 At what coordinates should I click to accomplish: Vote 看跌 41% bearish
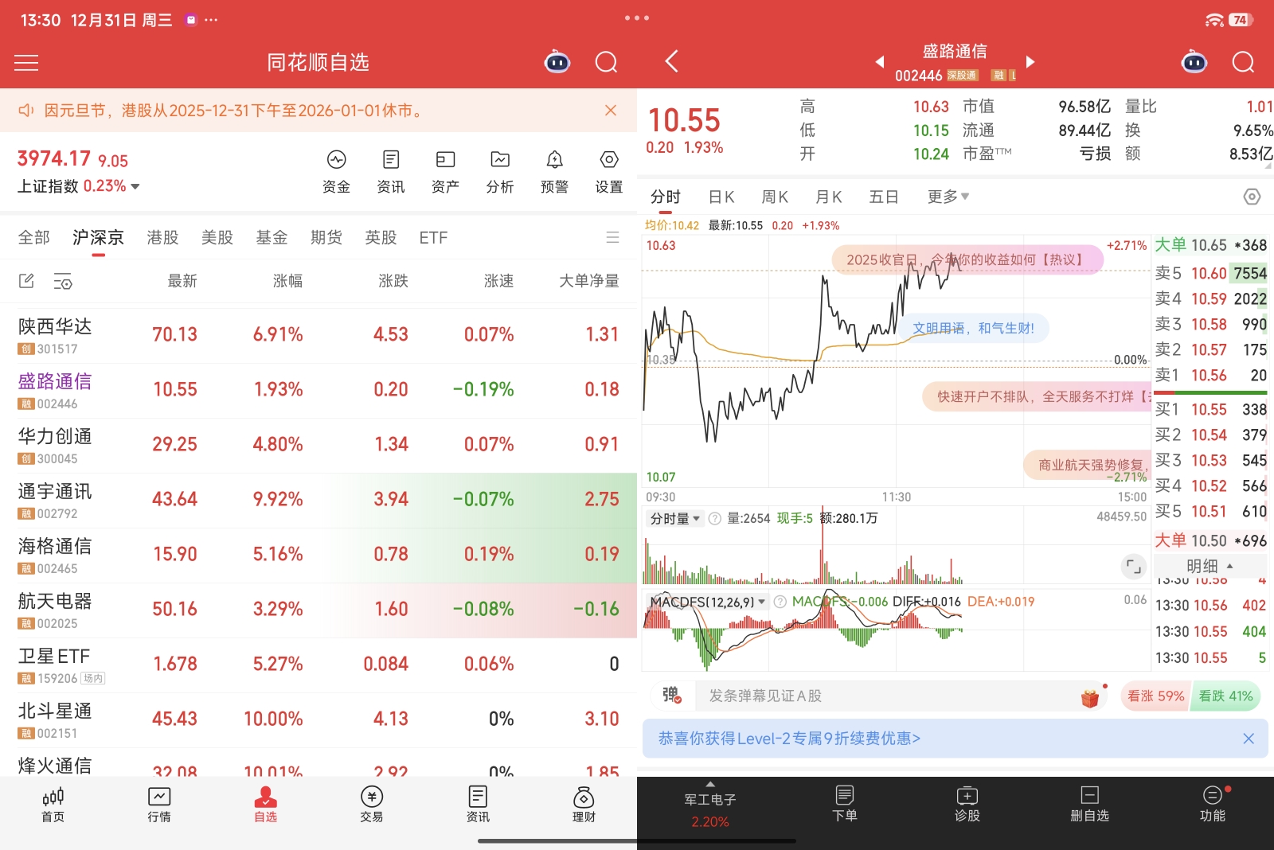coord(1225,696)
